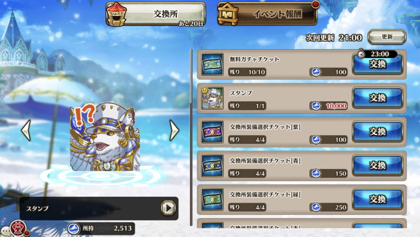The height and width of the screenshot is (237, 420).
Task: Select the green equipment ticket icon
Action: [213, 200]
